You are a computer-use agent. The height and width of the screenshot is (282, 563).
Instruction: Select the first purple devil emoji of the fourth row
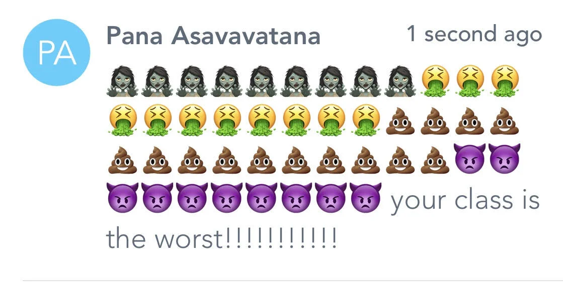122,198
